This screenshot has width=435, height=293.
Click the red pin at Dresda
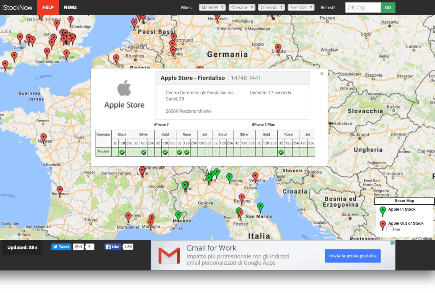278,48
